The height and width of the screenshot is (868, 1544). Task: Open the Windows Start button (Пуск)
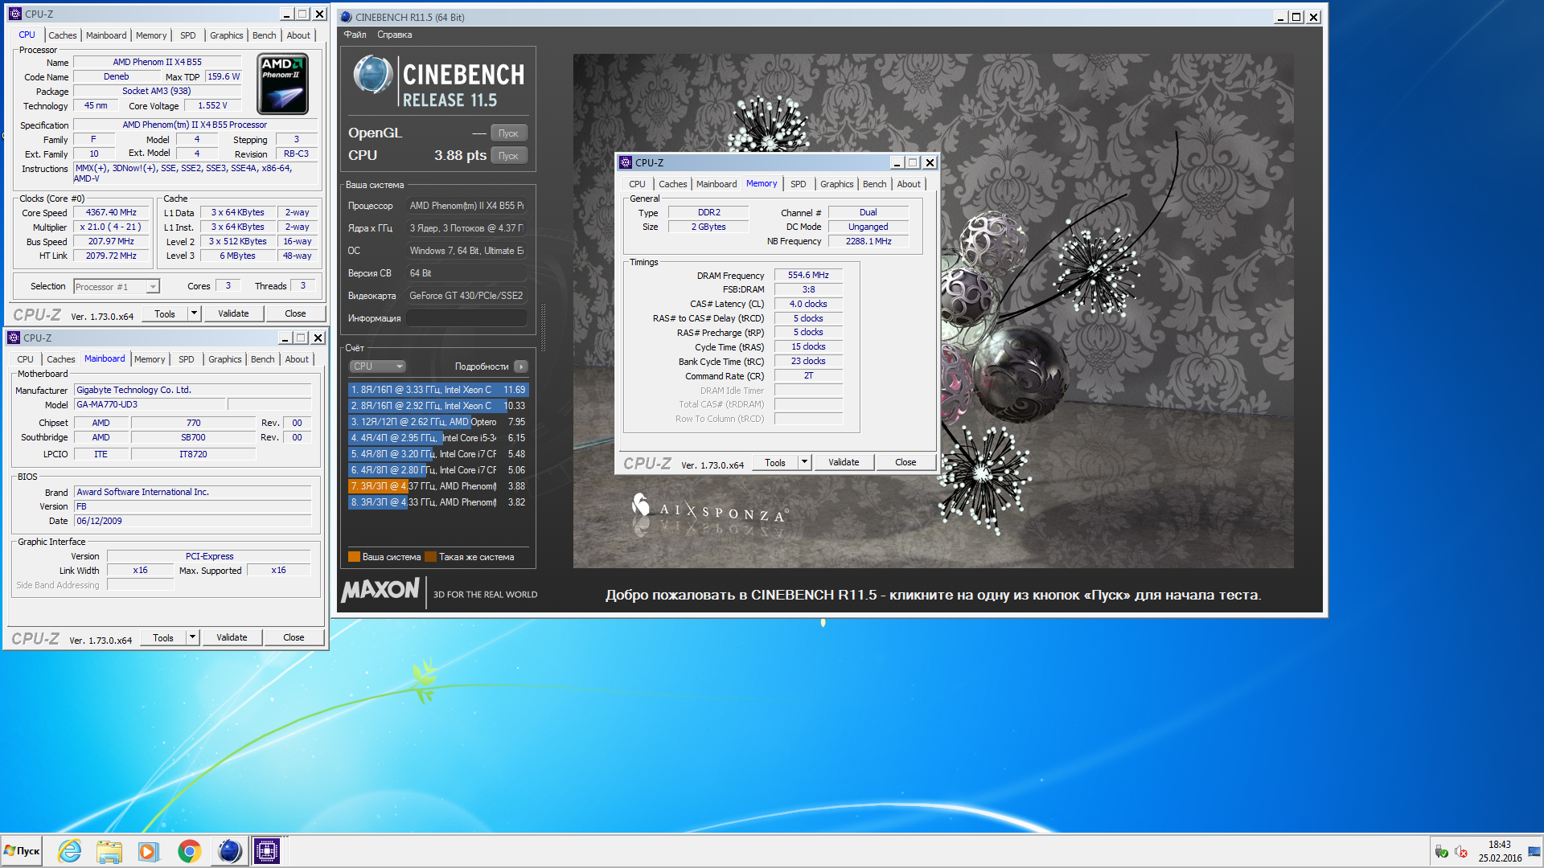coord(23,850)
